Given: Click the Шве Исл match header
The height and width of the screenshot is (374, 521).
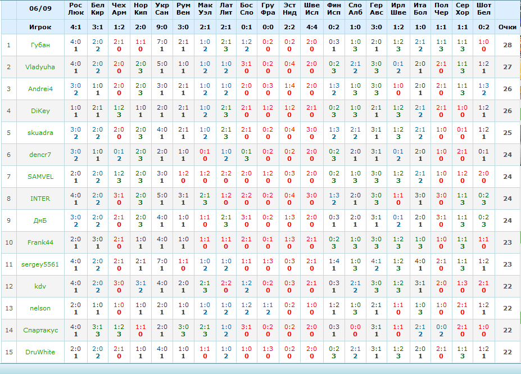Looking at the screenshot, I should [x=312, y=9].
